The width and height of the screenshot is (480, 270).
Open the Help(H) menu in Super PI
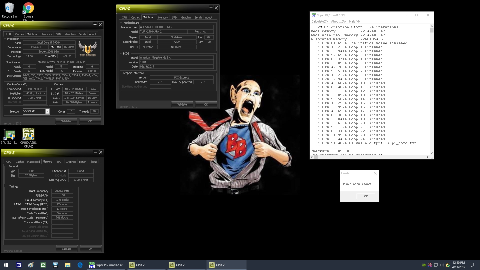point(354,21)
